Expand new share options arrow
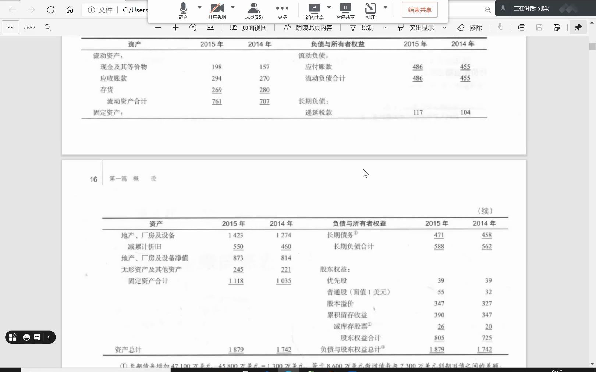Image resolution: width=596 pixels, height=372 pixels. coord(329,7)
